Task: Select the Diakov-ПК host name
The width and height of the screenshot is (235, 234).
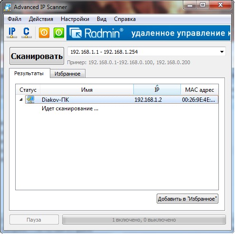Action: pos(55,100)
